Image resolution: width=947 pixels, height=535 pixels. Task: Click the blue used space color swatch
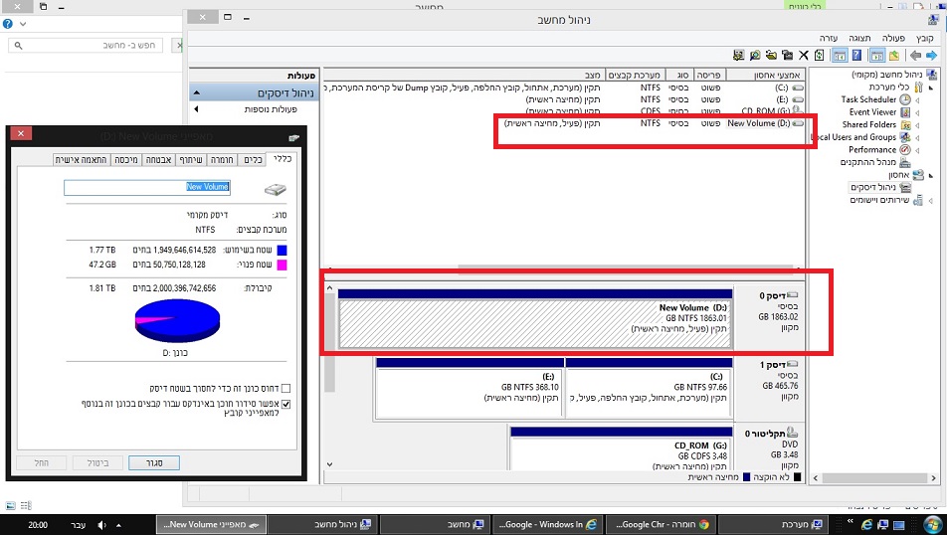[282, 251]
